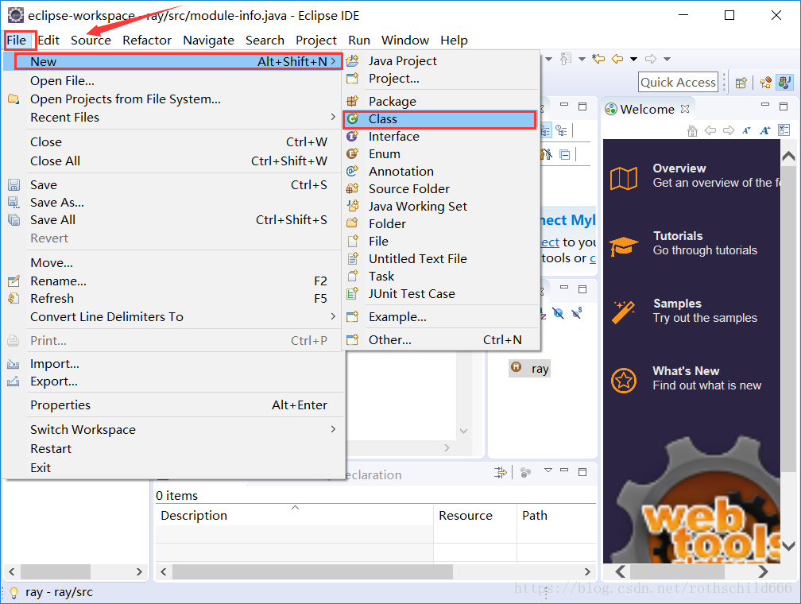Toggle Hide Static Fields and Methods in Outline
The width and height of the screenshot is (801, 604).
click(x=577, y=312)
